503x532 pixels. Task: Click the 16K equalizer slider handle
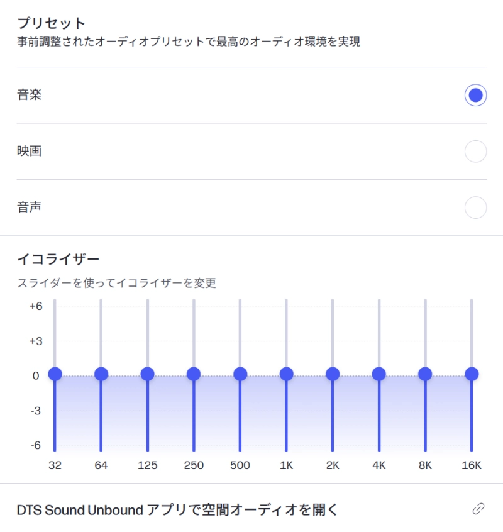click(x=471, y=374)
